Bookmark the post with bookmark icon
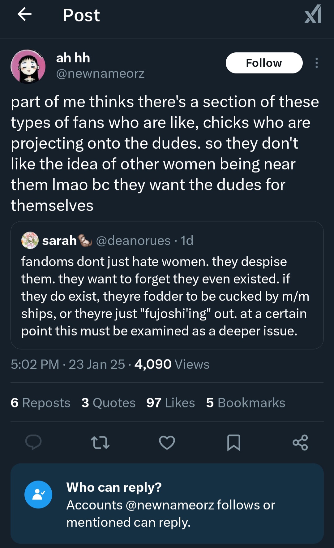Image resolution: width=334 pixels, height=548 pixels. click(233, 442)
